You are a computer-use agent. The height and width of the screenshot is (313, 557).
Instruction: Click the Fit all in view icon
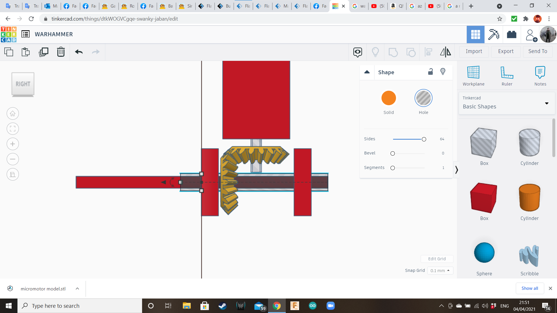13,129
